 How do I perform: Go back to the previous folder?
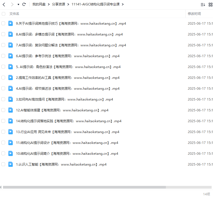(x=4, y=5)
